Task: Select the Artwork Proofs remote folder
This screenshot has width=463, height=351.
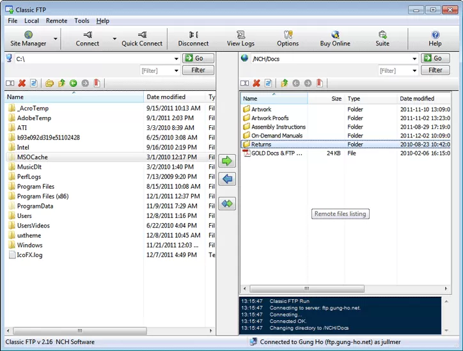Action: [x=269, y=118]
